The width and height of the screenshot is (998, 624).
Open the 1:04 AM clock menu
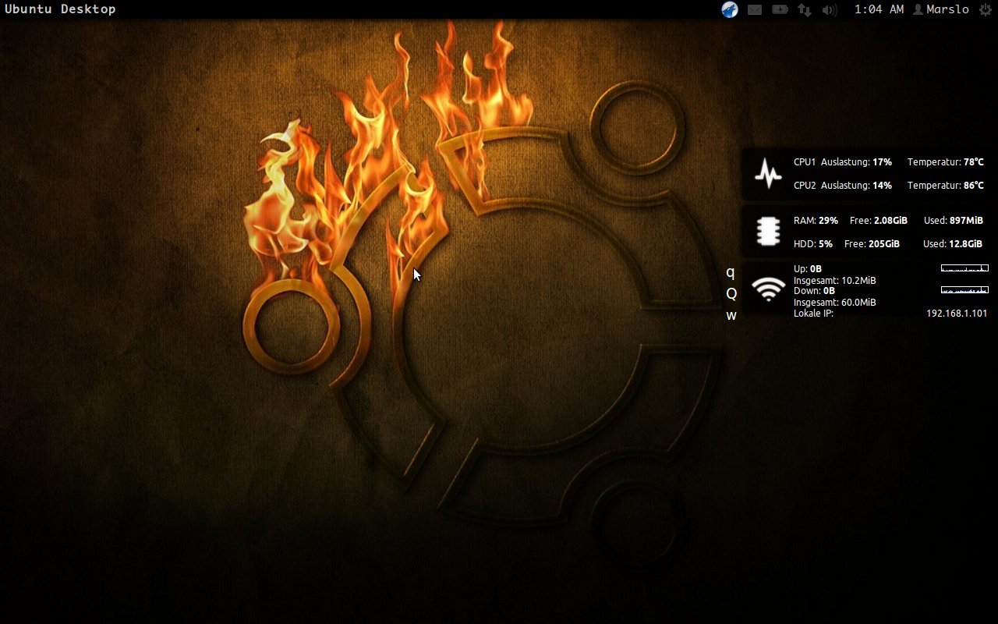tap(879, 9)
